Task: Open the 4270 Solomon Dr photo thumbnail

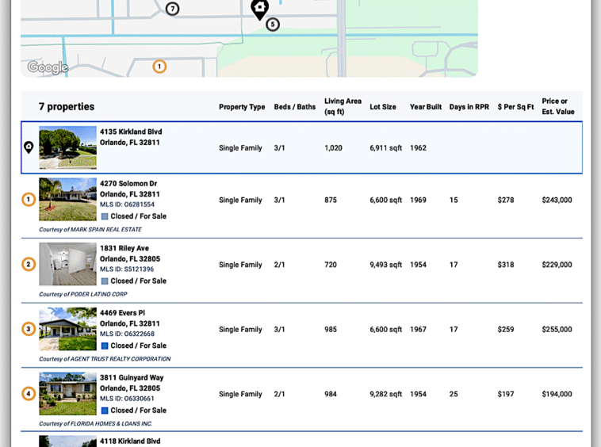Action: click(x=67, y=199)
